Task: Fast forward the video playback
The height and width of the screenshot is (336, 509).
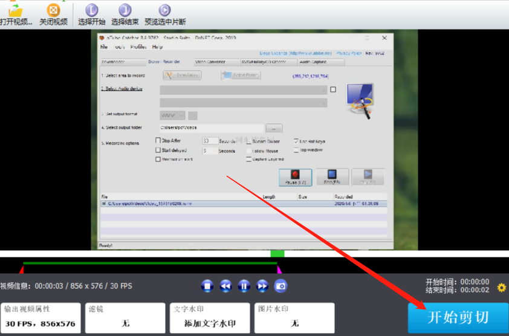Action: point(262,286)
